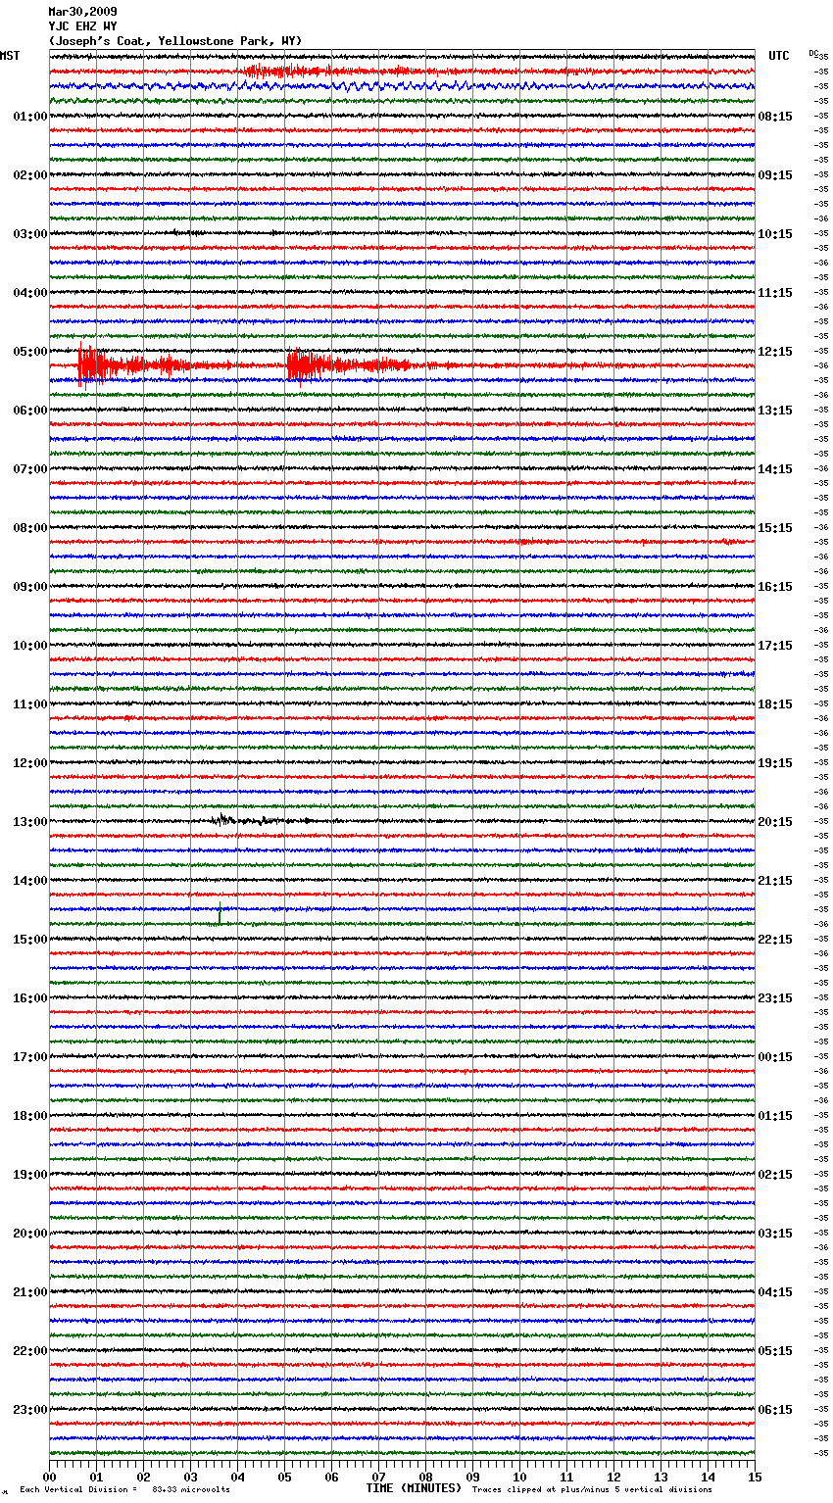Click the 00:15 UTC time label
The height and width of the screenshot is (1503, 833).
point(775,1057)
